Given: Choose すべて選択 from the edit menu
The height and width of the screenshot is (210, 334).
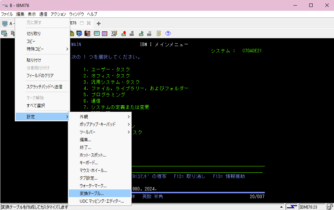Looking at the screenshot, I should (43, 106).
